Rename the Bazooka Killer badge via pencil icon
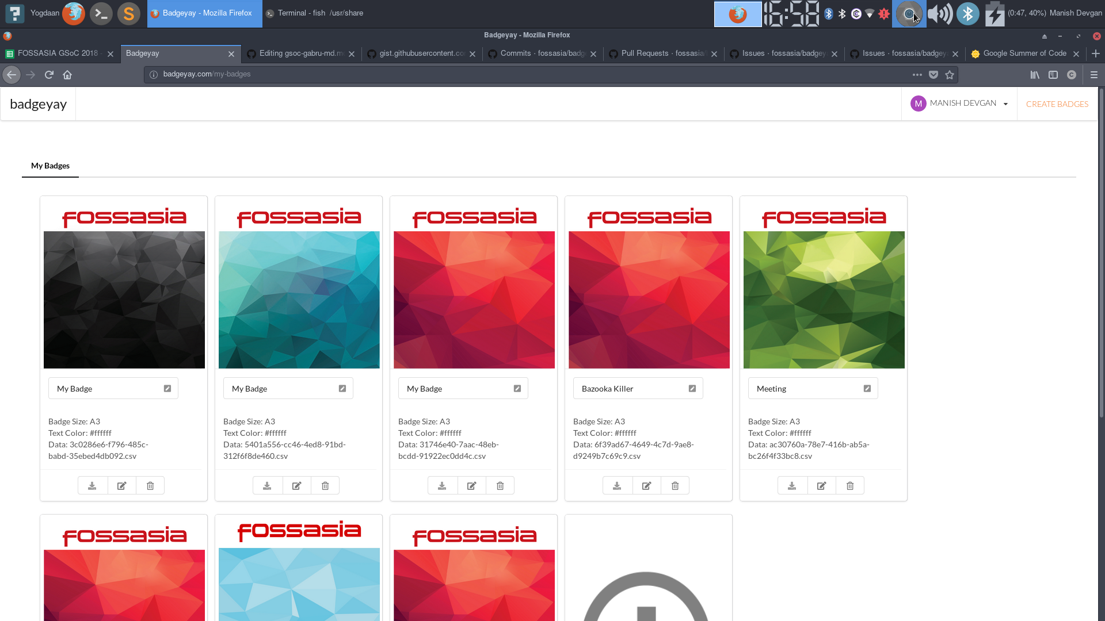1105x621 pixels. coord(692,389)
